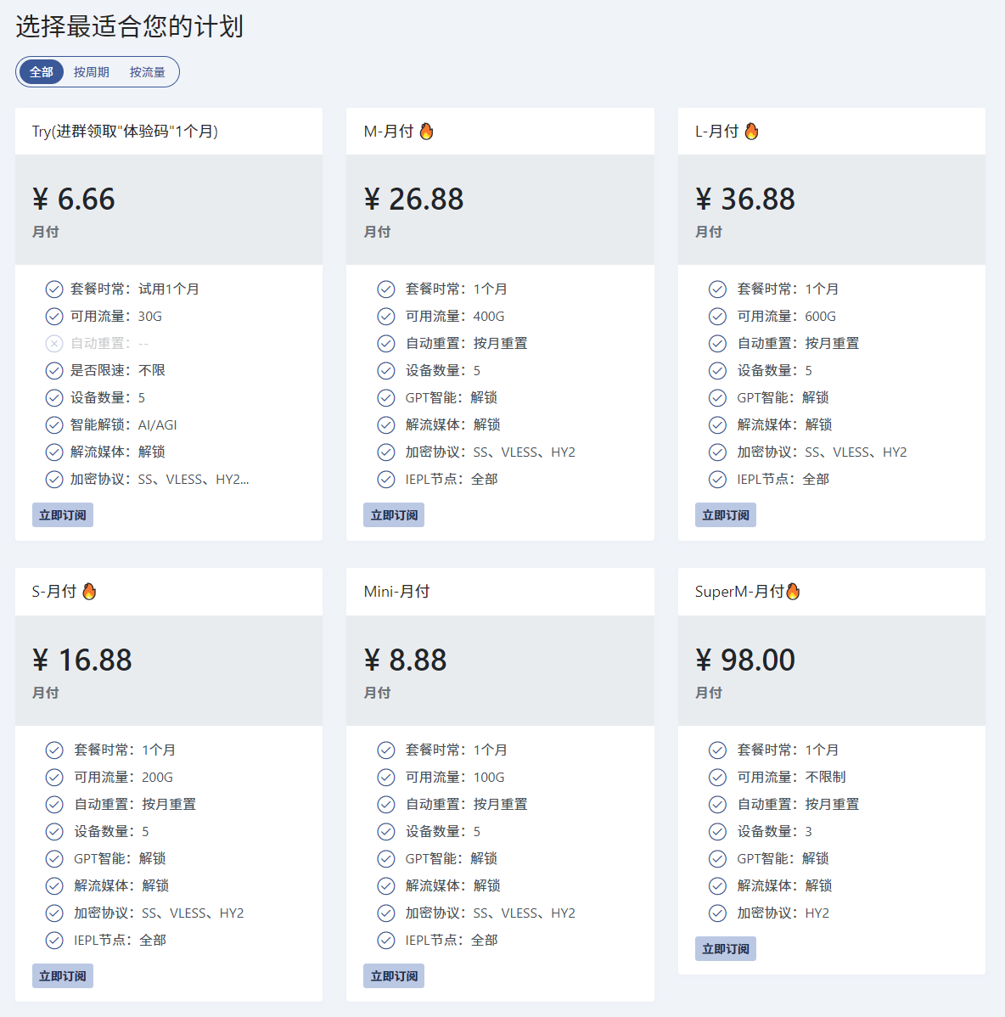Subscribe to the M-月付 plan
This screenshot has height=1017, width=1005.
(x=394, y=515)
